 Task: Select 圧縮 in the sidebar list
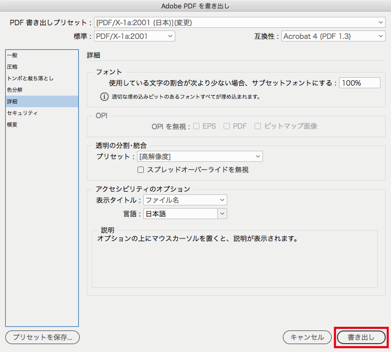42,67
